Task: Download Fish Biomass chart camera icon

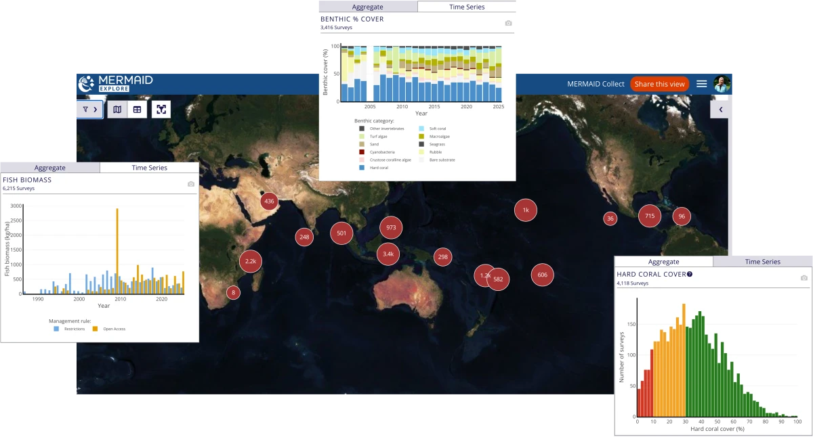Action: point(191,184)
